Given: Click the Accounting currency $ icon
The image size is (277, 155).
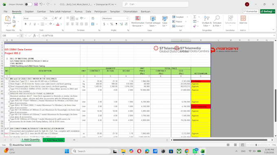Looking at the screenshot, I should coord(104,24).
